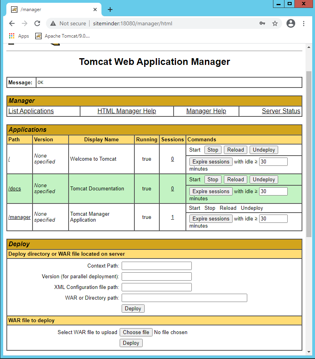Click the browser back arrow icon

tap(12, 23)
